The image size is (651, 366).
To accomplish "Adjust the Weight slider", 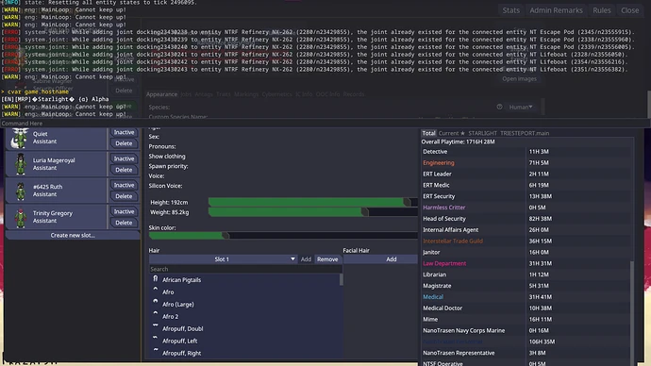I will pos(313,212).
